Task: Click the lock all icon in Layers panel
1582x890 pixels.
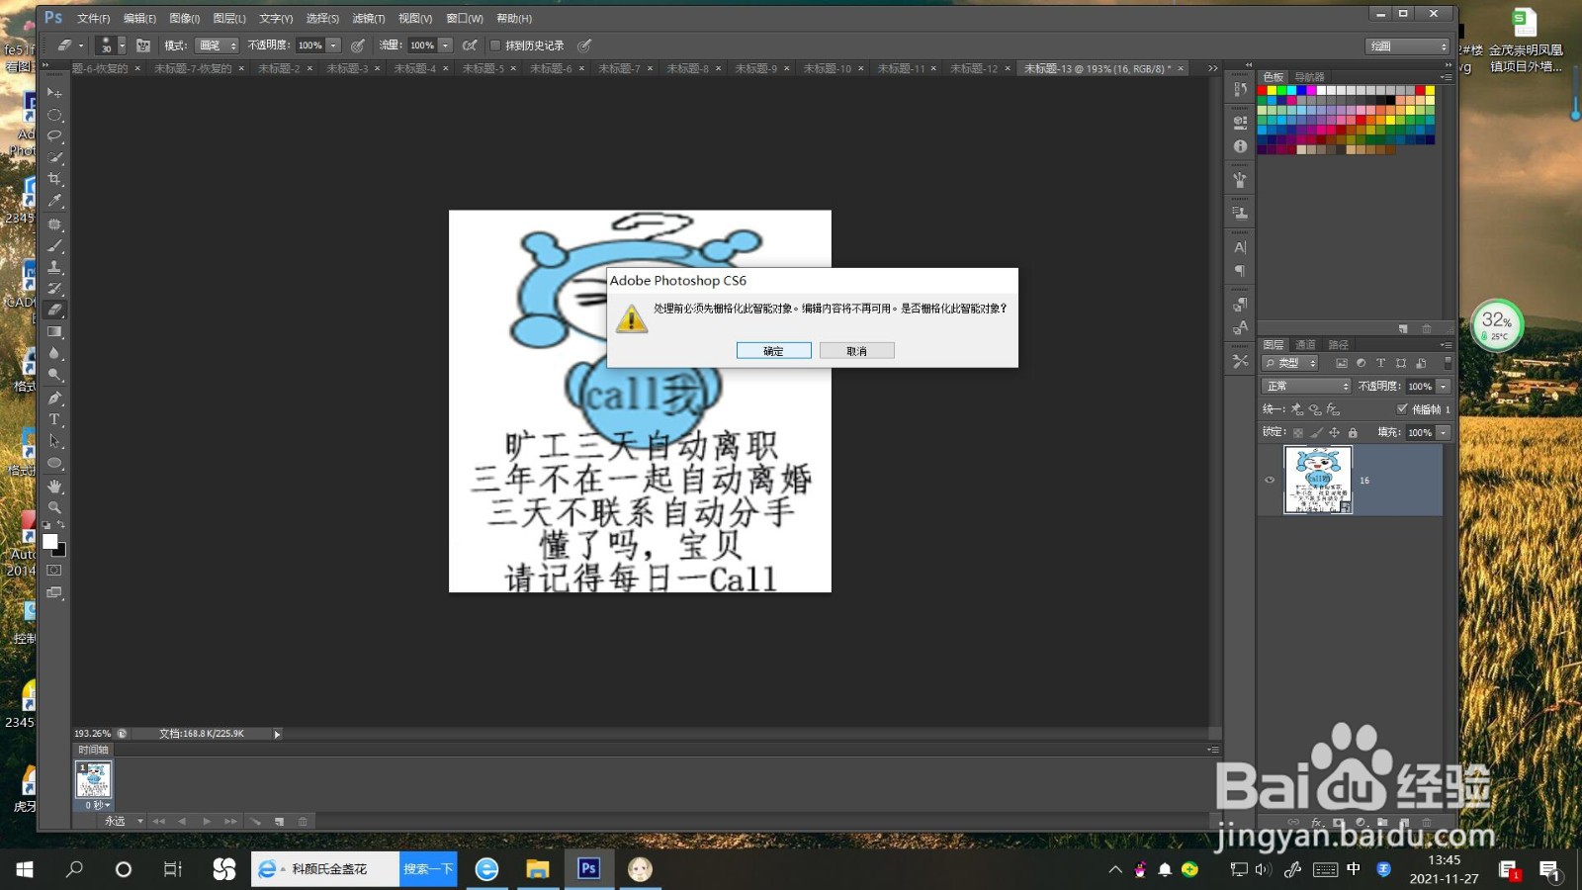Action: (x=1353, y=432)
